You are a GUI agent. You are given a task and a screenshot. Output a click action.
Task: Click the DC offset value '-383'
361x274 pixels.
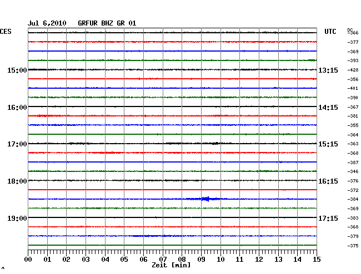pos(353,218)
